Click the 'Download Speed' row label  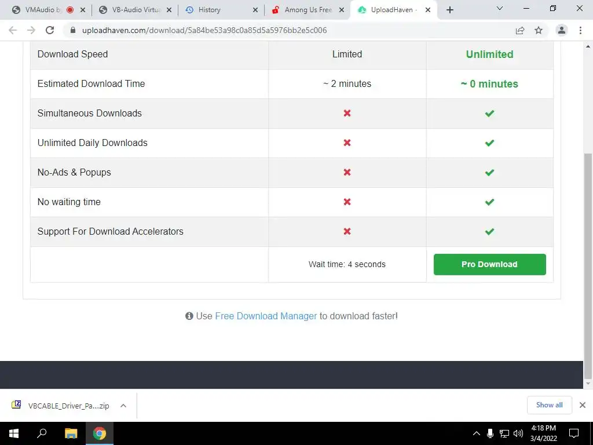tap(72, 54)
